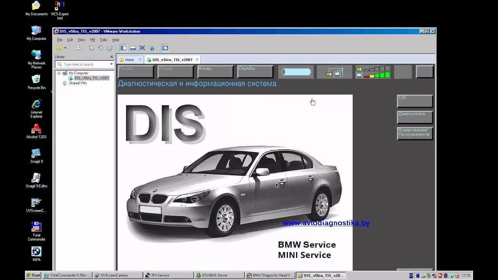
Task: Close the Home tab
Action: tap(140, 59)
